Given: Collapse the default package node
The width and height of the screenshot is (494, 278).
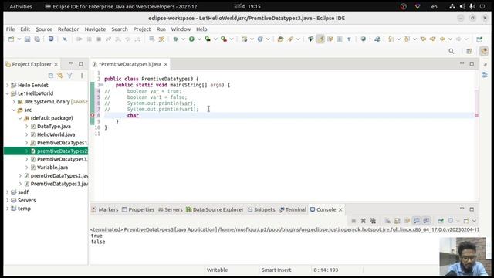Looking at the screenshot, I should [20, 118].
